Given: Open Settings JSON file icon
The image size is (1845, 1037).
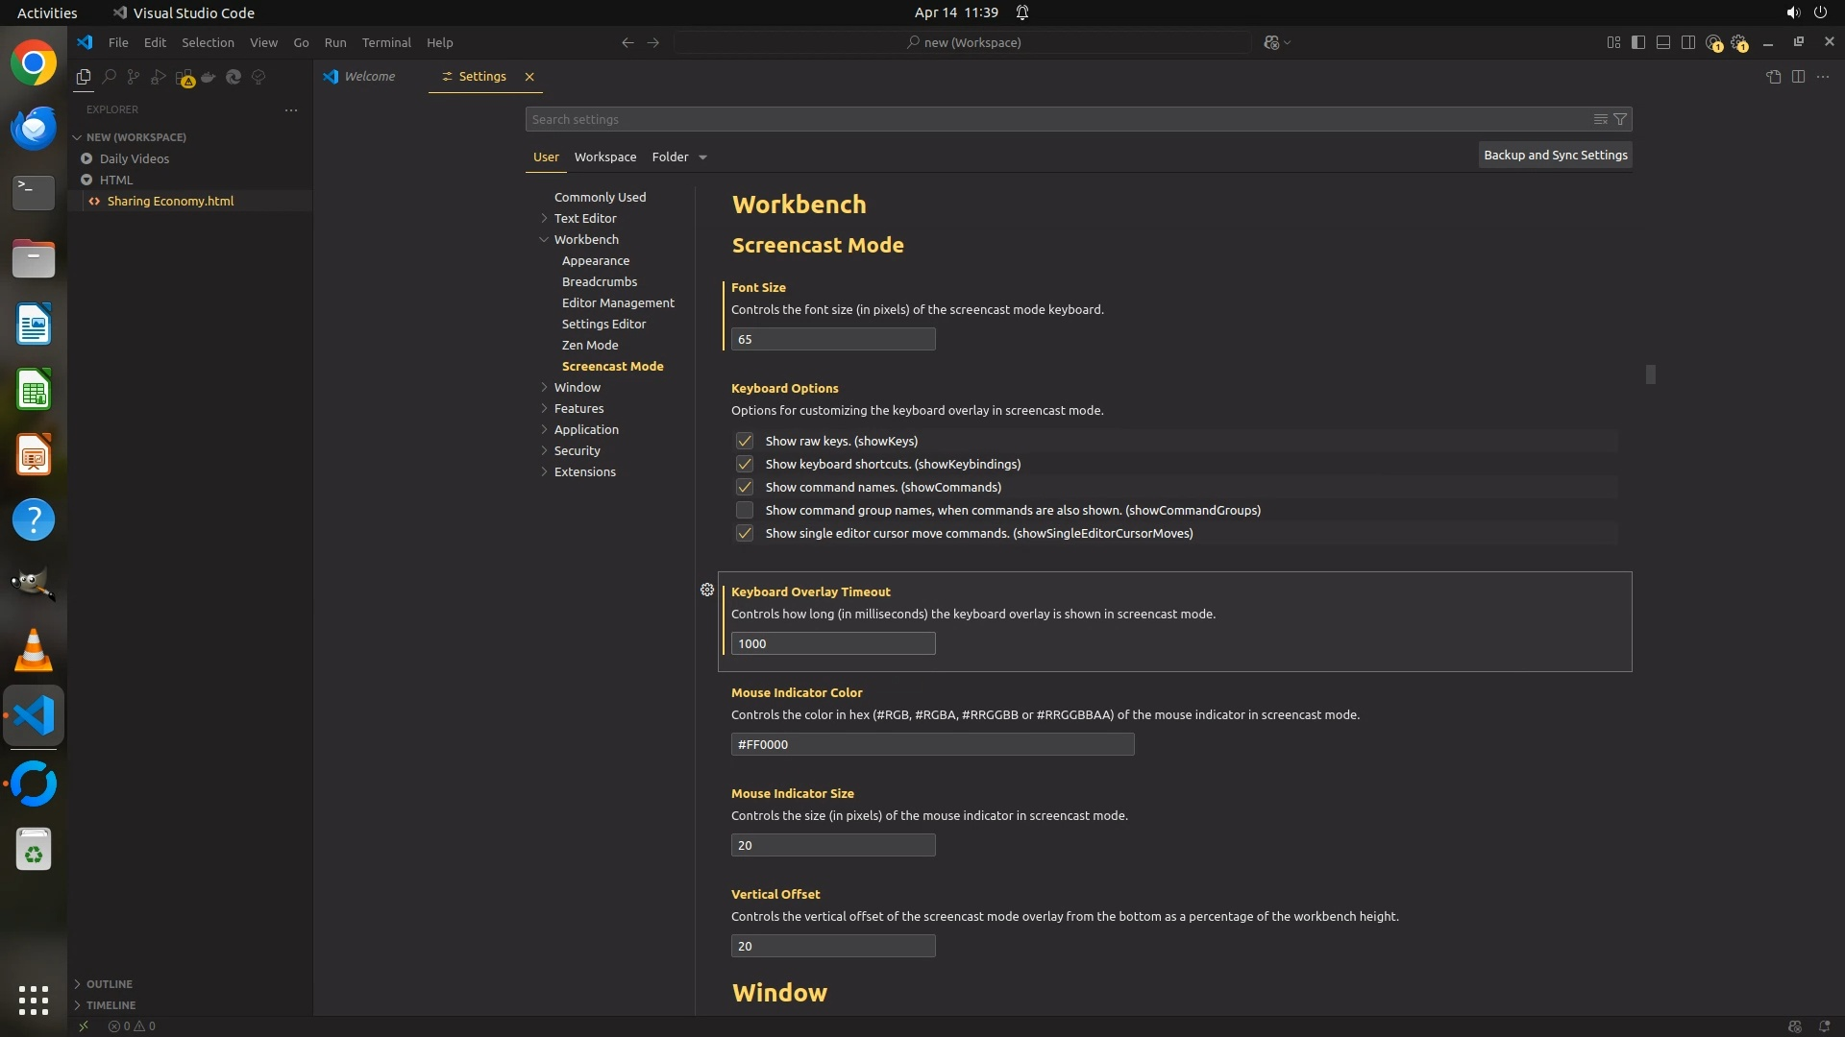Looking at the screenshot, I should (1773, 77).
